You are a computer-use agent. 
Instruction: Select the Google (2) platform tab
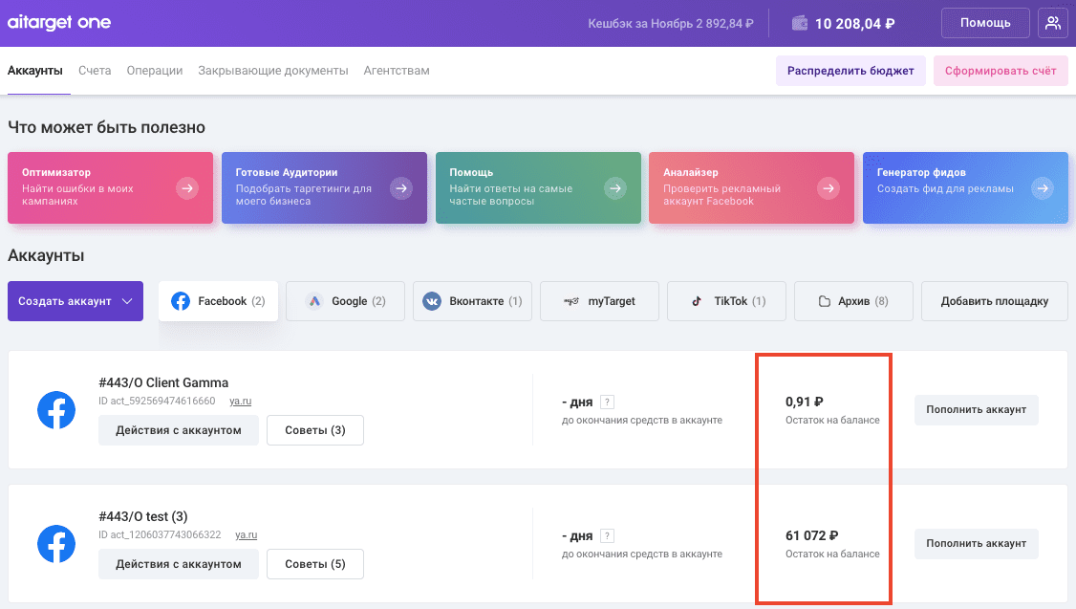[345, 301]
